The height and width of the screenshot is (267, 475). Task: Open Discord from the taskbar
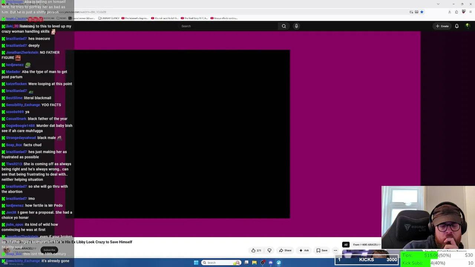pos(271,263)
